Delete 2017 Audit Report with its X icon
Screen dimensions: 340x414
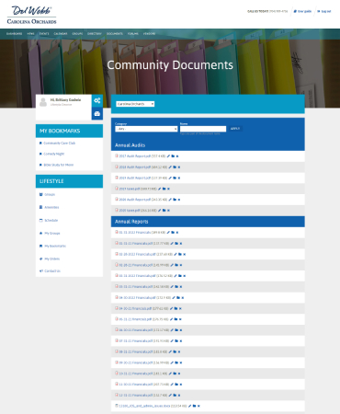click(x=177, y=156)
